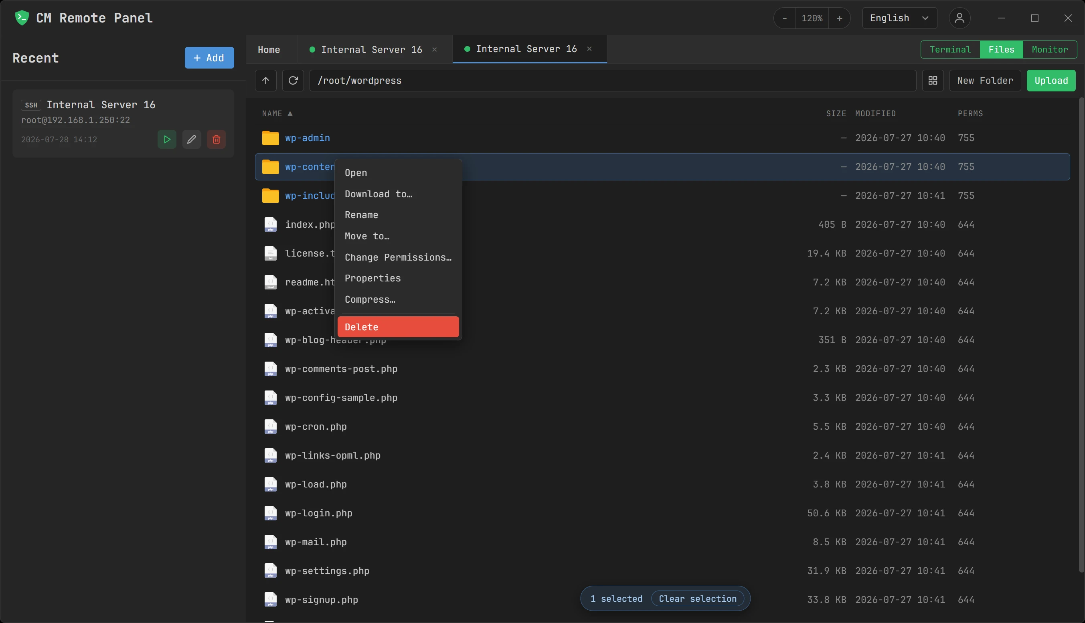Image resolution: width=1085 pixels, height=623 pixels.
Task: Select wp-comments-post.php file name
Action: [x=341, y=369]
